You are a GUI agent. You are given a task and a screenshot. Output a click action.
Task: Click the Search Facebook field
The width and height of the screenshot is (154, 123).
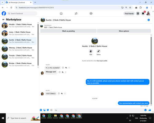(22, 14)
